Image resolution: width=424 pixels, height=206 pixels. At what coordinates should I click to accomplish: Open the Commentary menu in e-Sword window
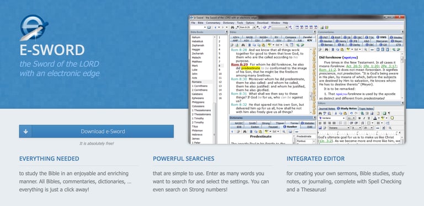click(213, 23)
